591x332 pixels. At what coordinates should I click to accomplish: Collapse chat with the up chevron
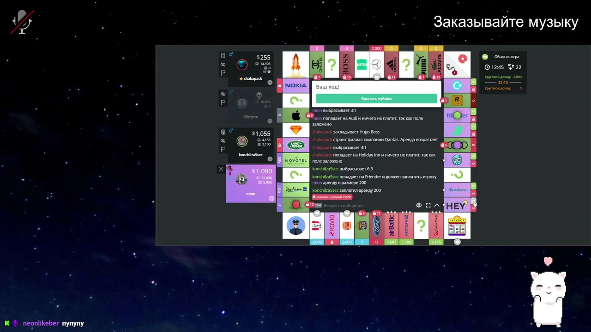click(437, 205)
